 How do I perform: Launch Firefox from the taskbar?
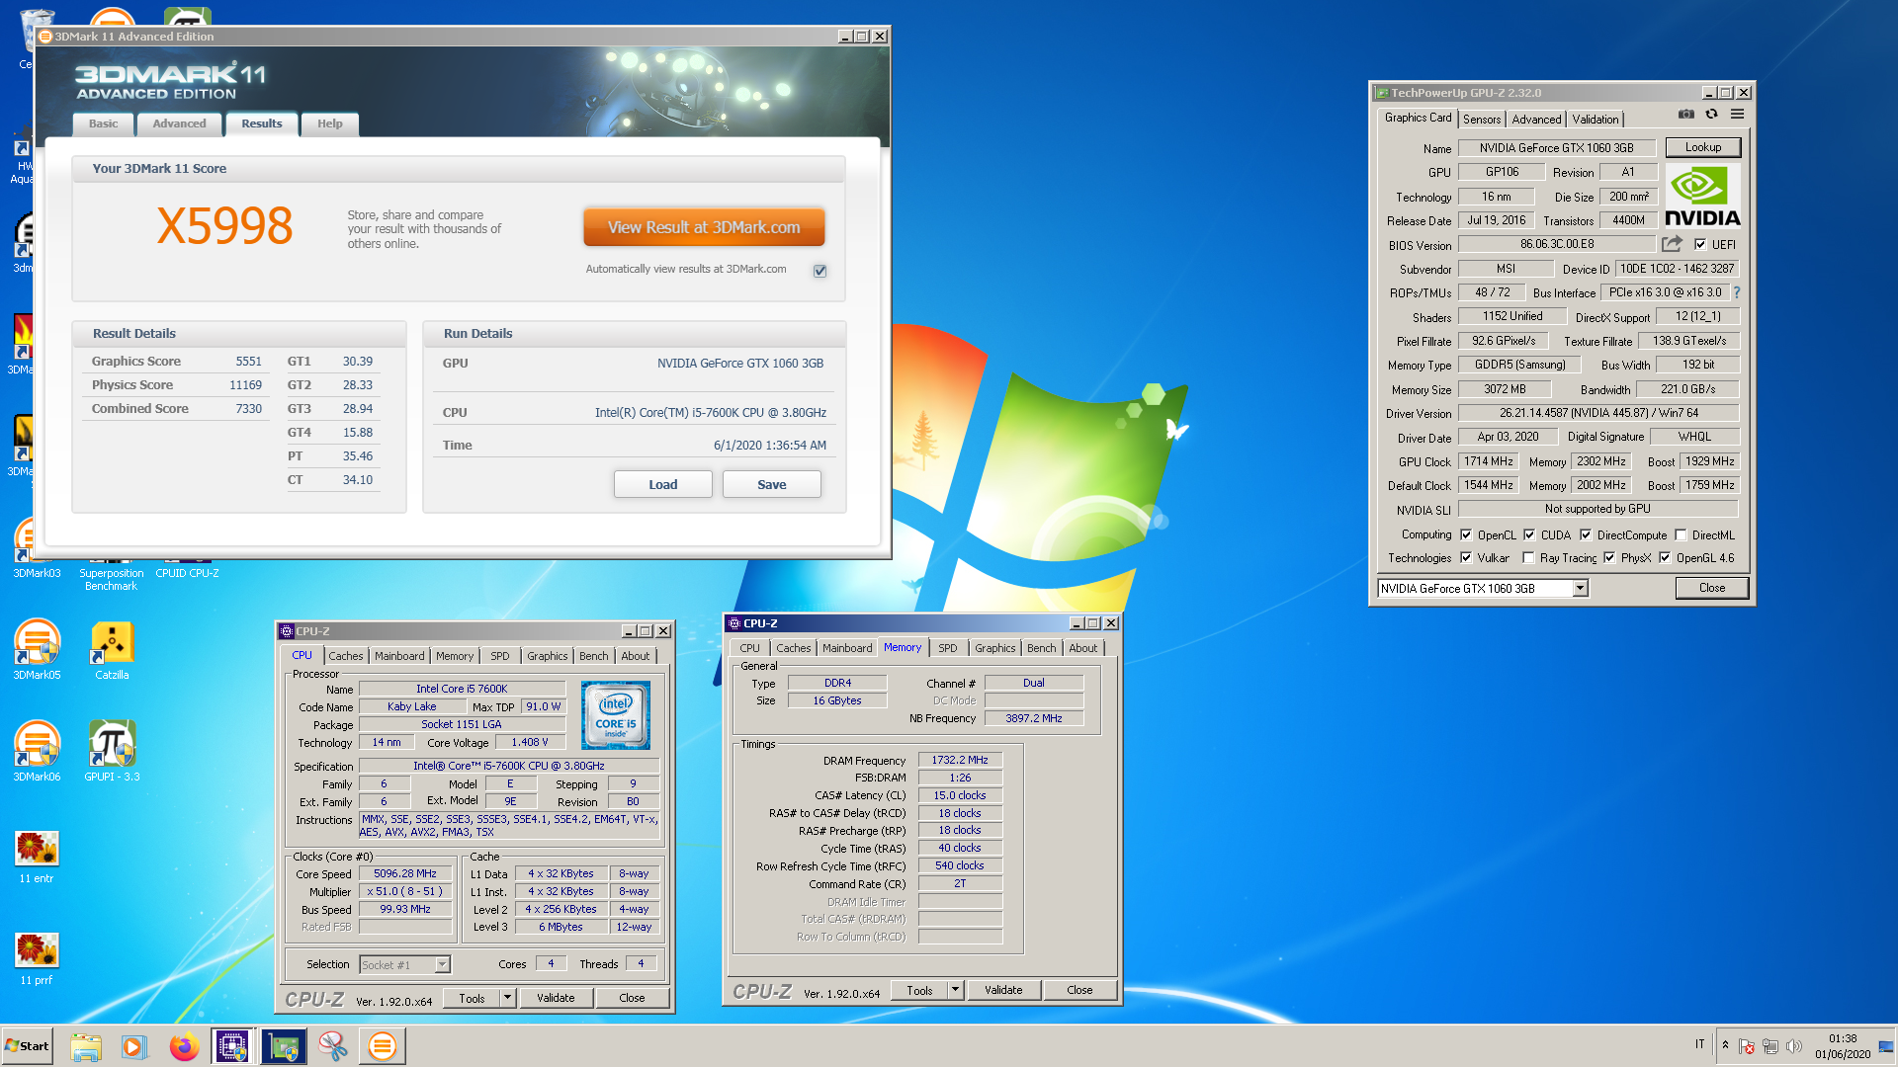(184, 1046)
